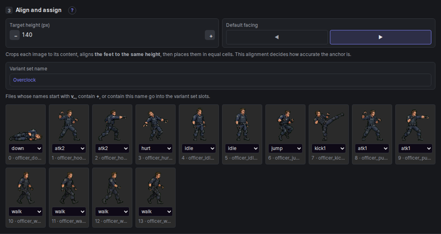This screenshot has width=441, height=234.
Task: Open the help question mark icon
Action: coord(72,11)
